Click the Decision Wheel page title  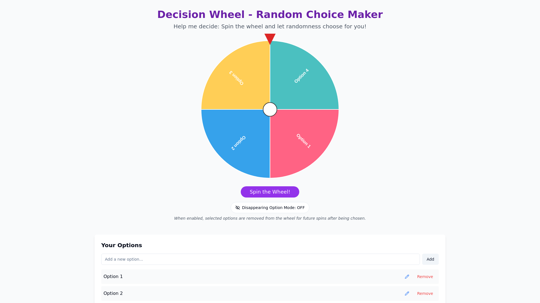click(270, 14)
